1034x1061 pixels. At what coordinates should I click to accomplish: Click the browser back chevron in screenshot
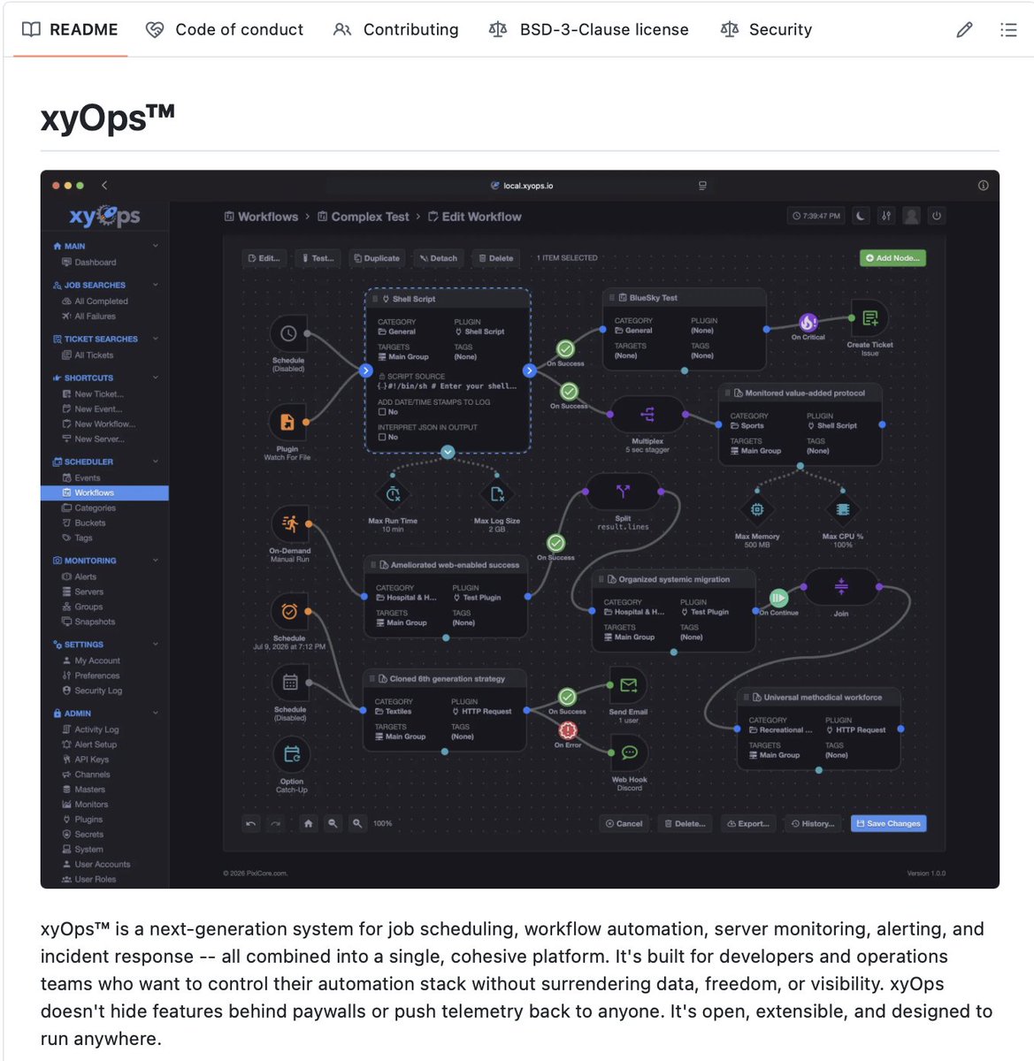pos(104,186)
